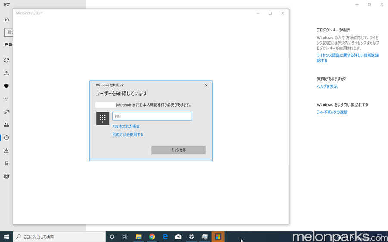Launch Google Chrome from taskbar

click(152, 236)
